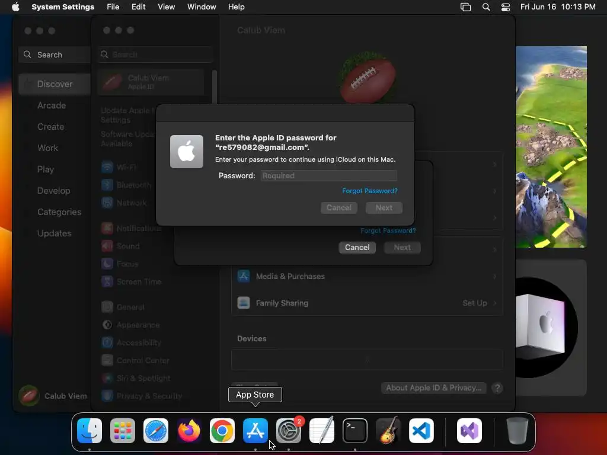Click the Wi-Fi icon in Settings sidebar
This screenshot has width=607, height=455.
pyautogui.click(x=107, y=167)
